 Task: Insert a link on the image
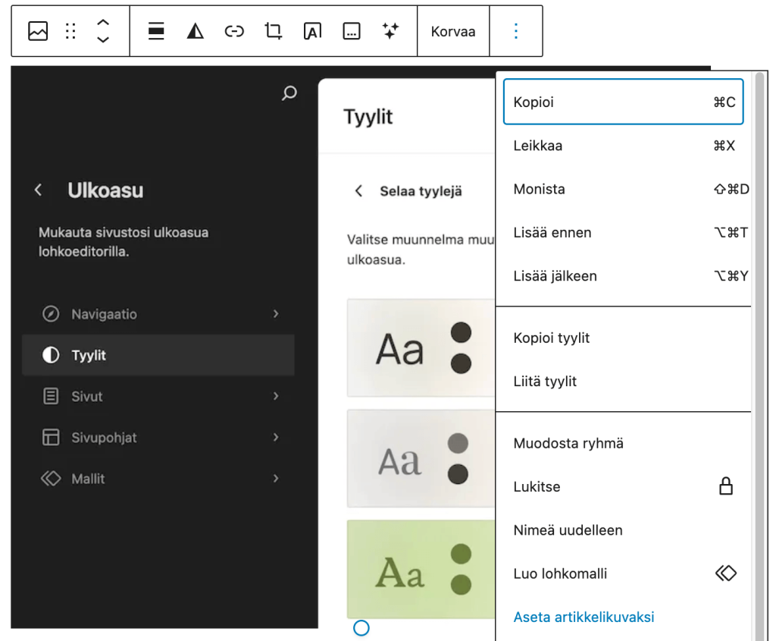click(234, 31)
